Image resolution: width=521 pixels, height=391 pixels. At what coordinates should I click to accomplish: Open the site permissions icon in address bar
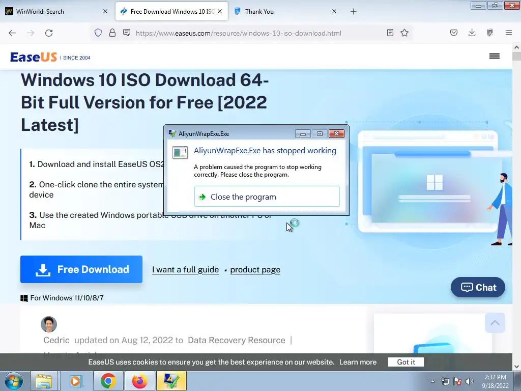coord(127,33)
